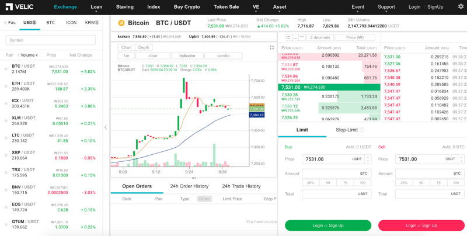Increase Sell price with up stepper arrow
Screen dimensions: 467x236
(x=461, y=157)
